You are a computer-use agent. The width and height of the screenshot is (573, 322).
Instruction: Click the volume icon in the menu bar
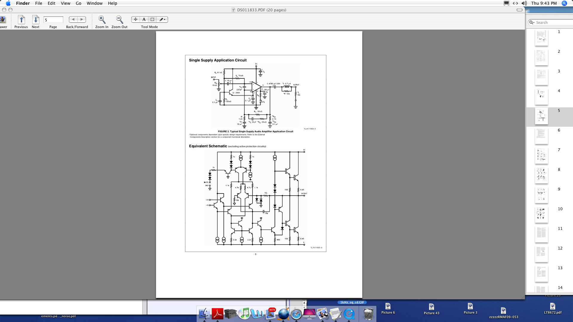pos(524,3)
